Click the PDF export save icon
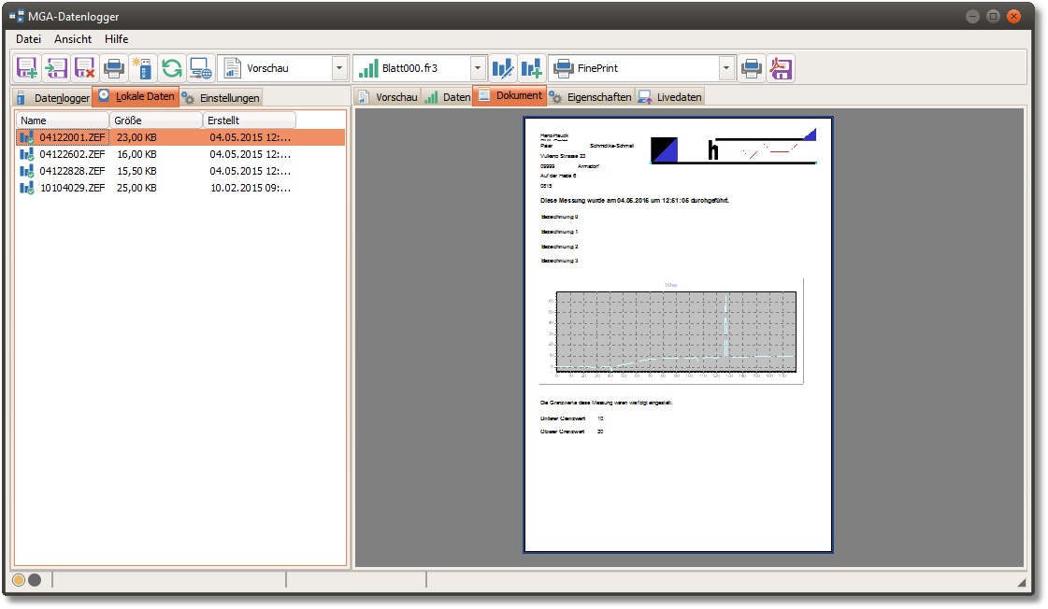The image size is (1048, 609). (781, 68)
